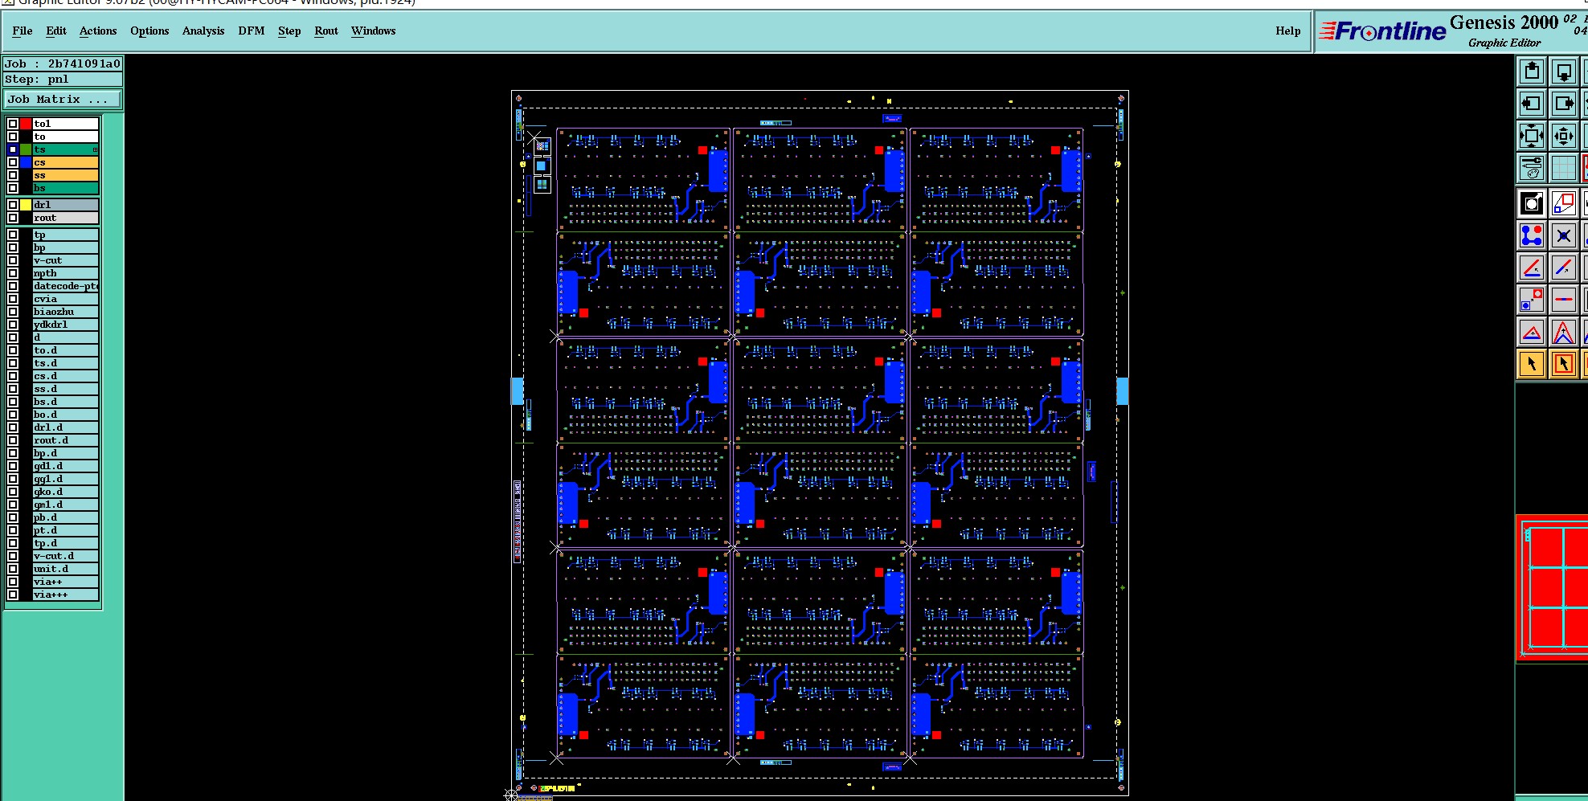Click the horizontal red-blue line icon
Screen dimensions: 1588x801
click(x=1564, y=300)
